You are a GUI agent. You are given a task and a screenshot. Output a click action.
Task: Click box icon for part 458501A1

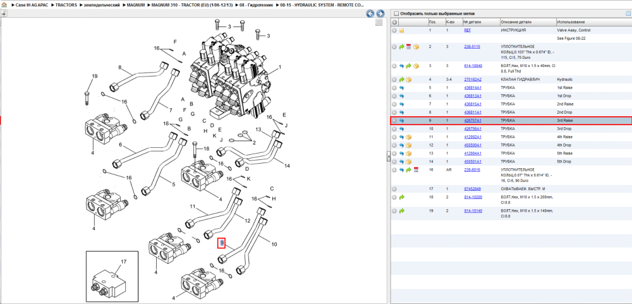[x=408, y=161]
